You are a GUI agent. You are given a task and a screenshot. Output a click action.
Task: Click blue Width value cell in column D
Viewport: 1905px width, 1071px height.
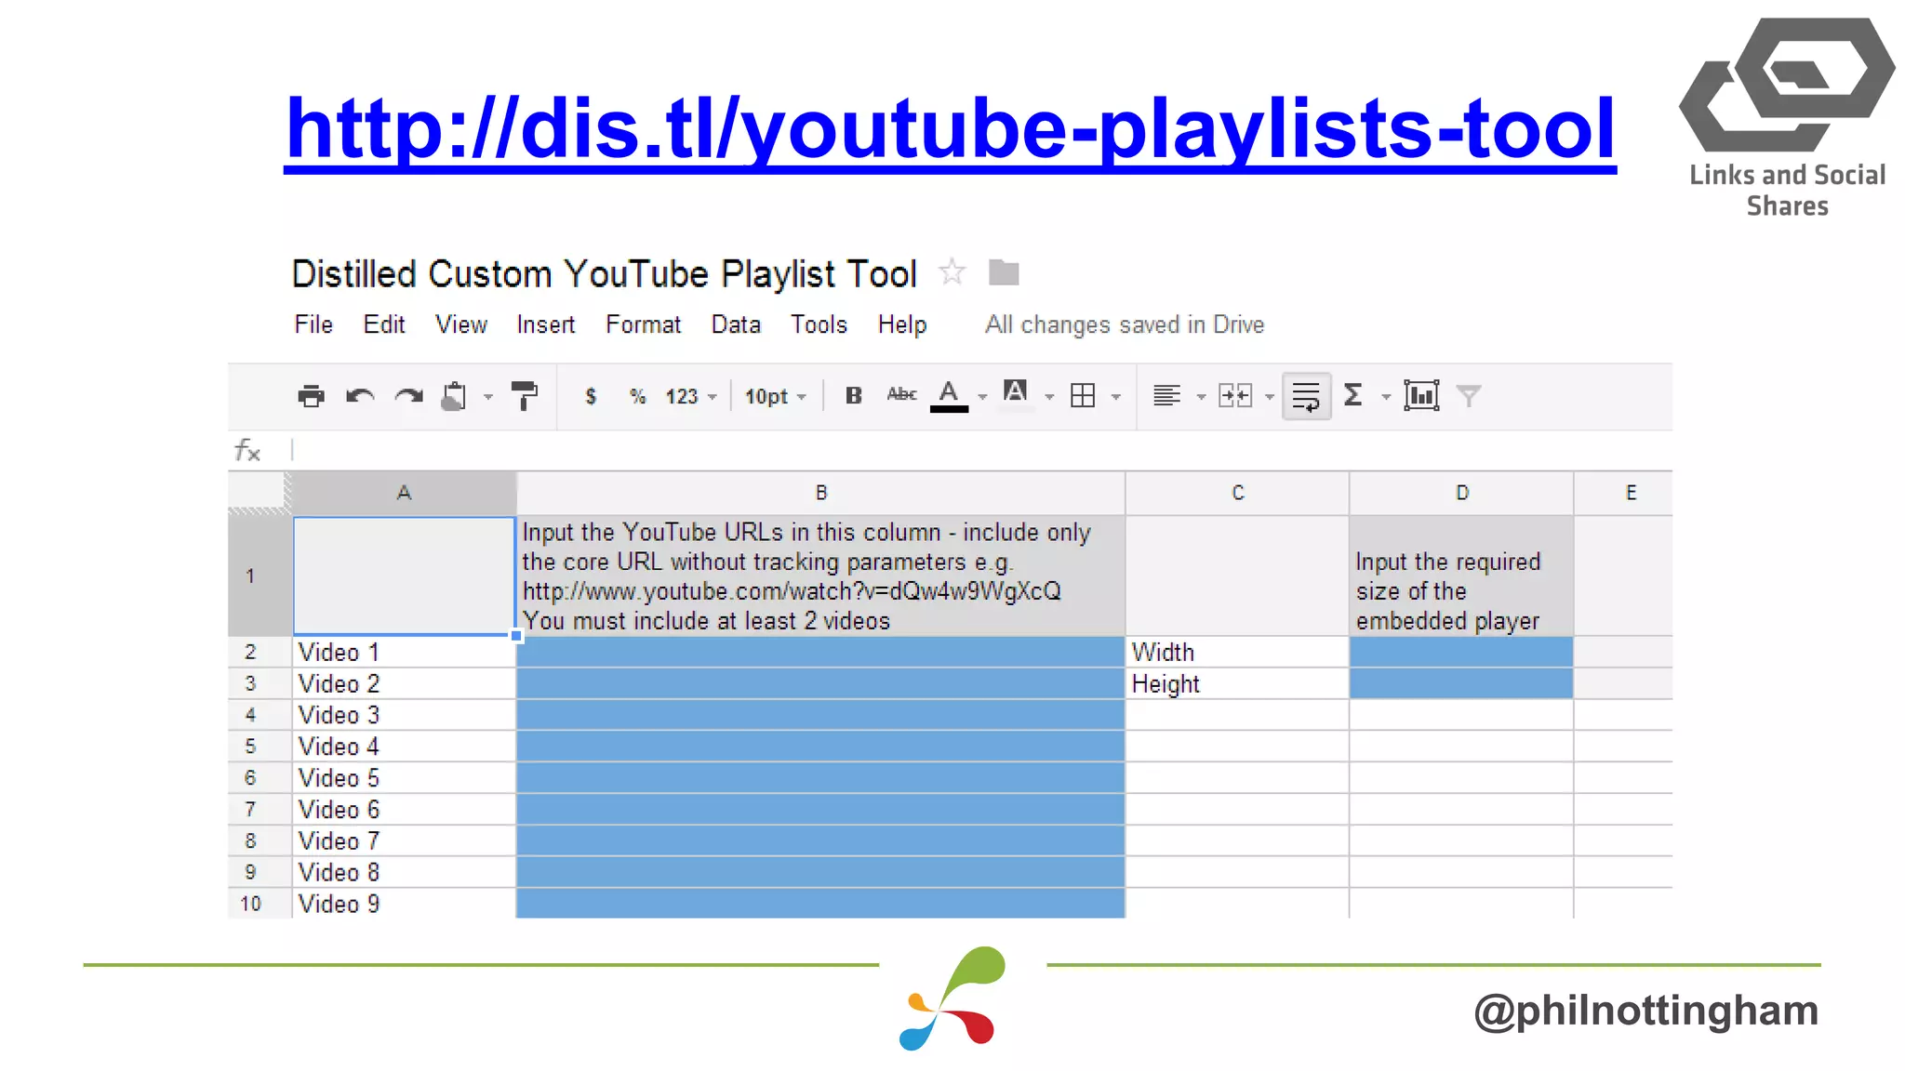pos(1461,653)
